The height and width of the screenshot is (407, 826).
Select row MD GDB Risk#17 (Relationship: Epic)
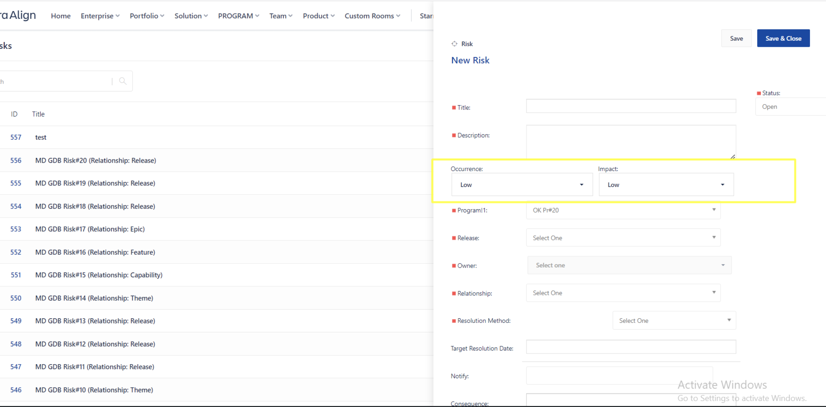click(90, 229)
